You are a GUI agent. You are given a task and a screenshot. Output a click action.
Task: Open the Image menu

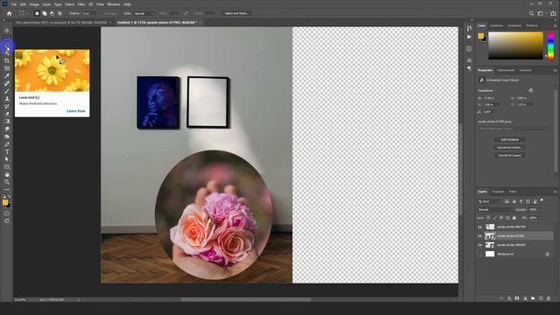click(x=34, y=4)
